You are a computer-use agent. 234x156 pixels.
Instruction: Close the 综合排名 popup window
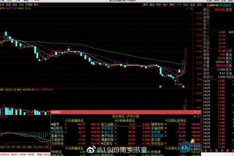tap(199, 112)
